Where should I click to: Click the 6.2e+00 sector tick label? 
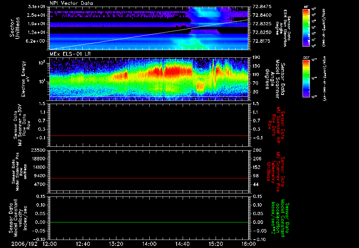tap(35, 41)
